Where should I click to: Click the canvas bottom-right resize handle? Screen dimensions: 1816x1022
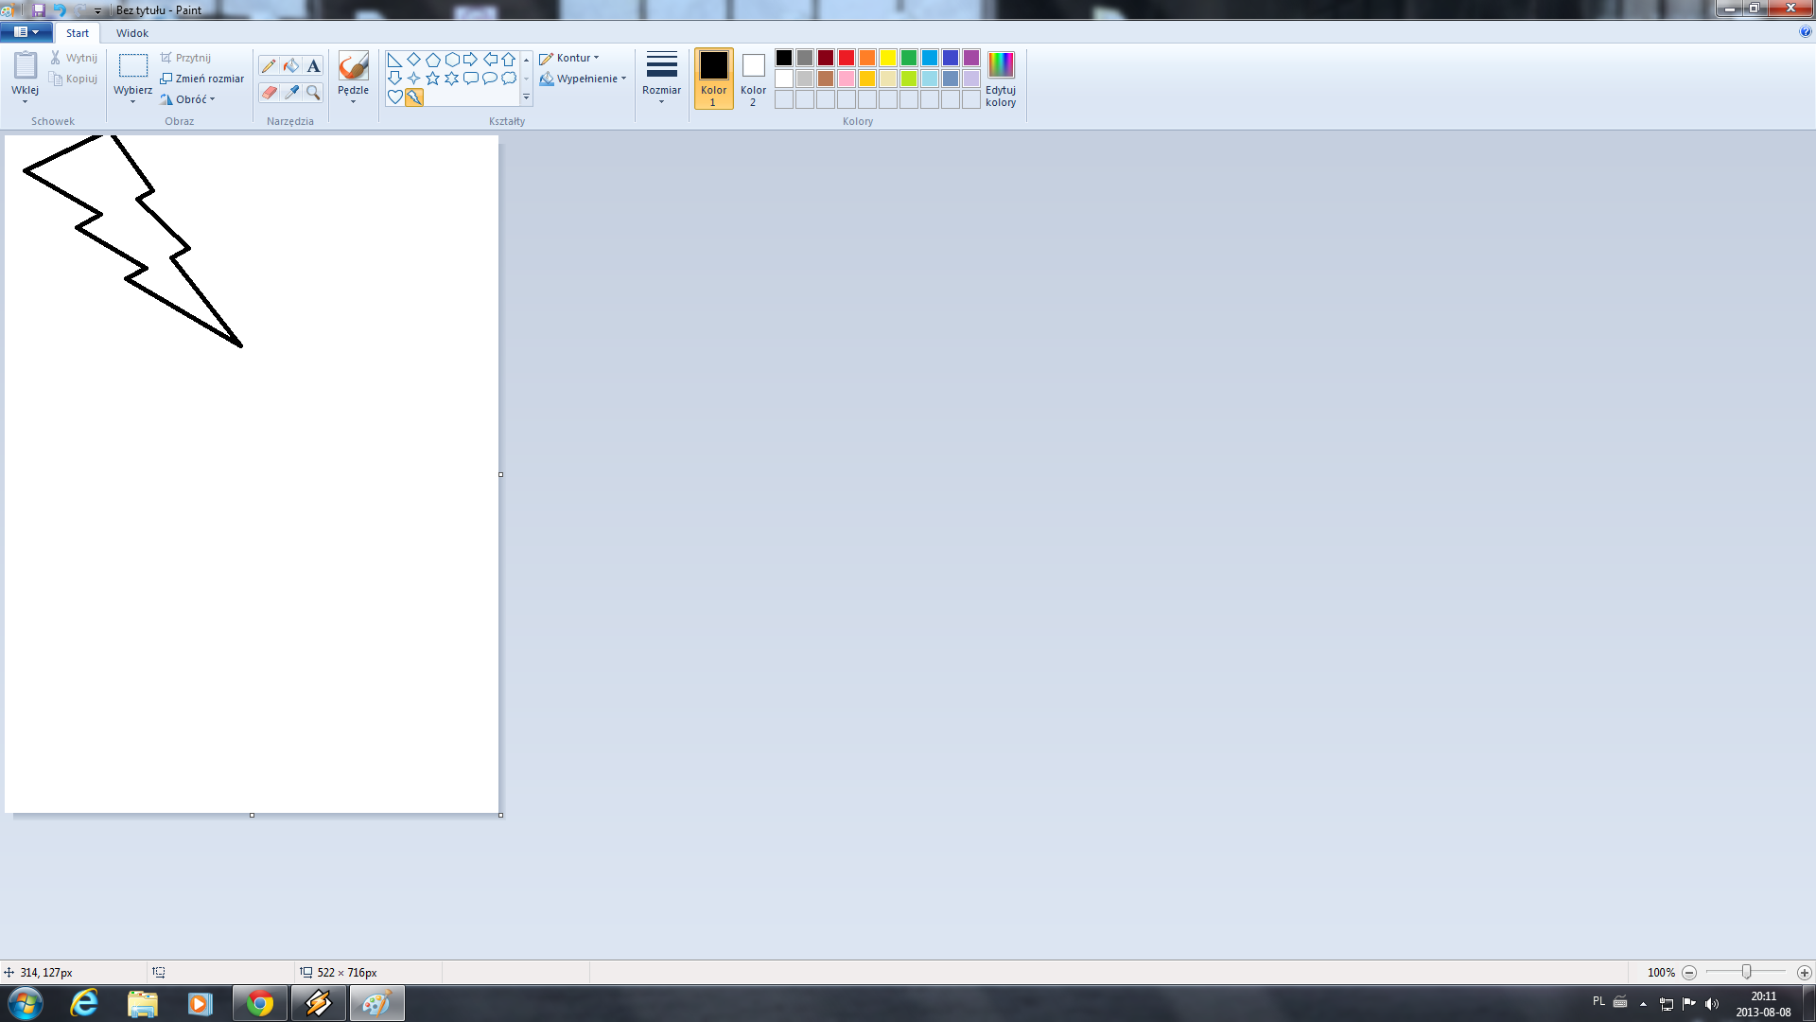point(500,815)
